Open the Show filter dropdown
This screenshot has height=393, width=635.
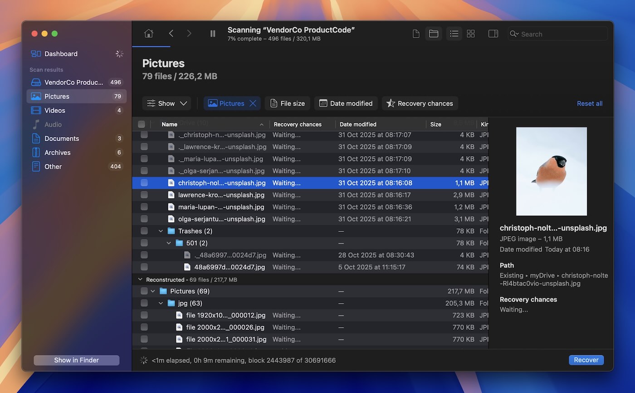click(166, 103)
